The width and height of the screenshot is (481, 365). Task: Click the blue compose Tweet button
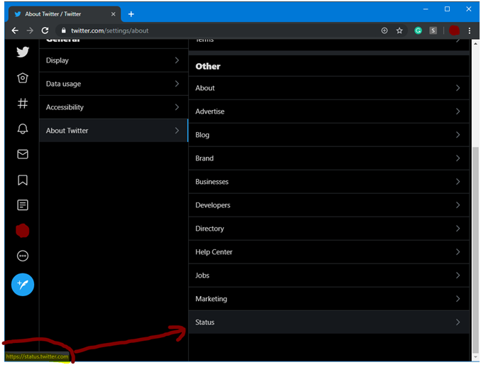tap(23, 285)
